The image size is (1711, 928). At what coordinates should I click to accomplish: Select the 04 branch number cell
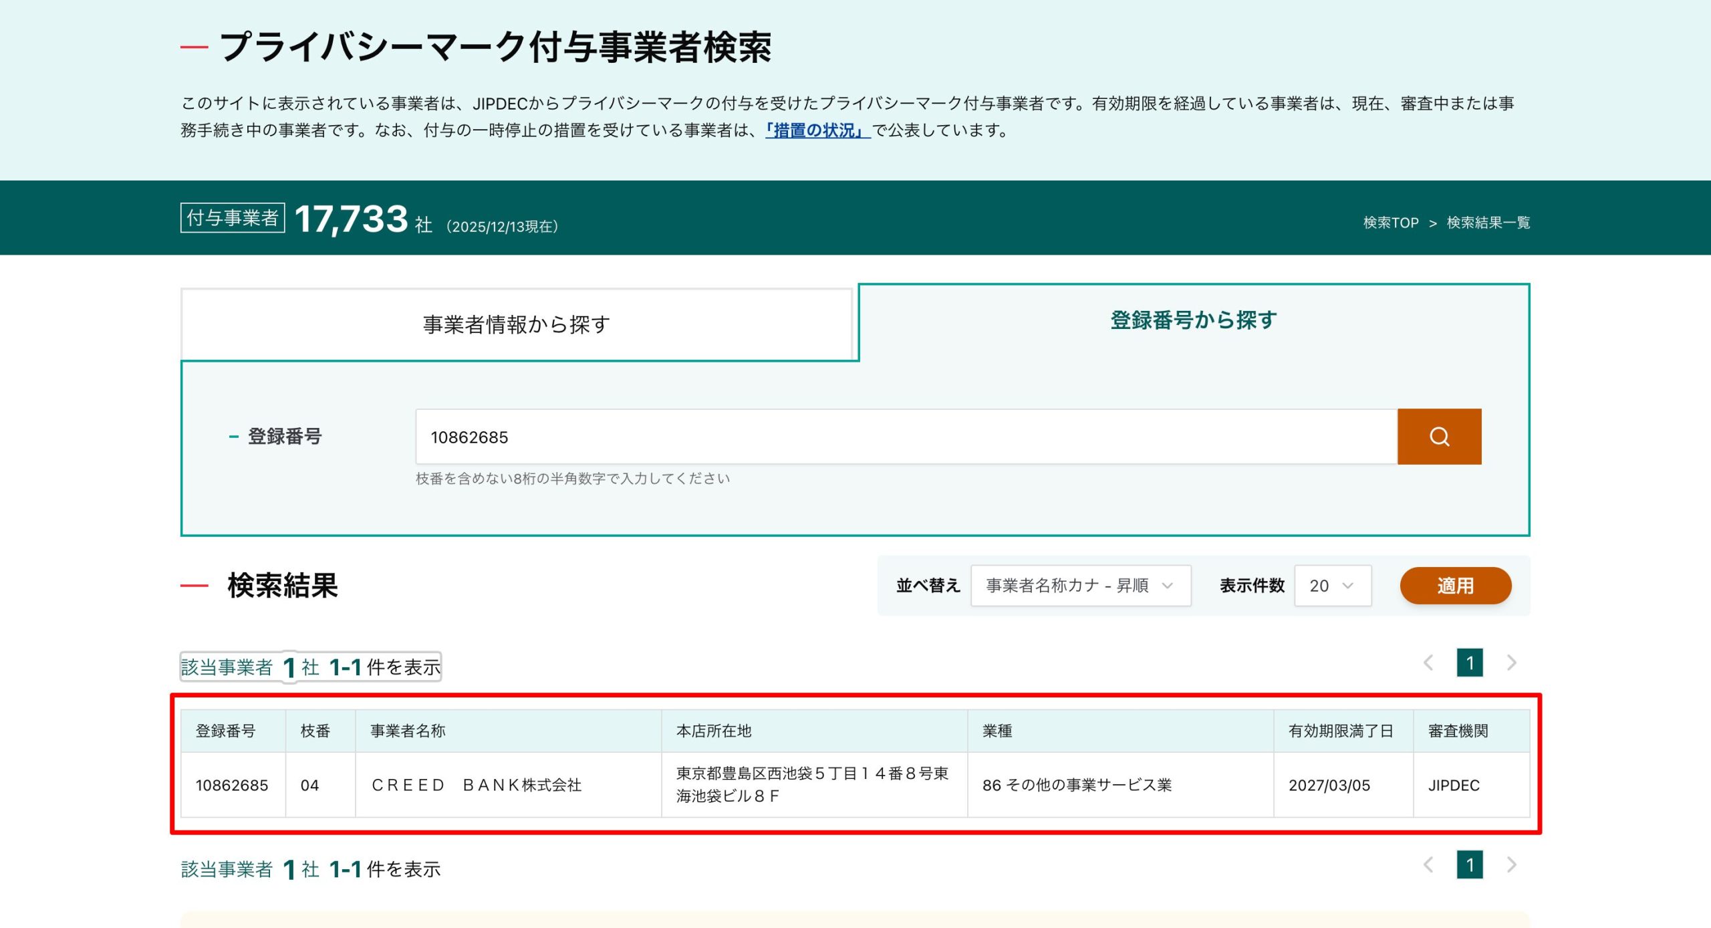[x=321, y=785]
